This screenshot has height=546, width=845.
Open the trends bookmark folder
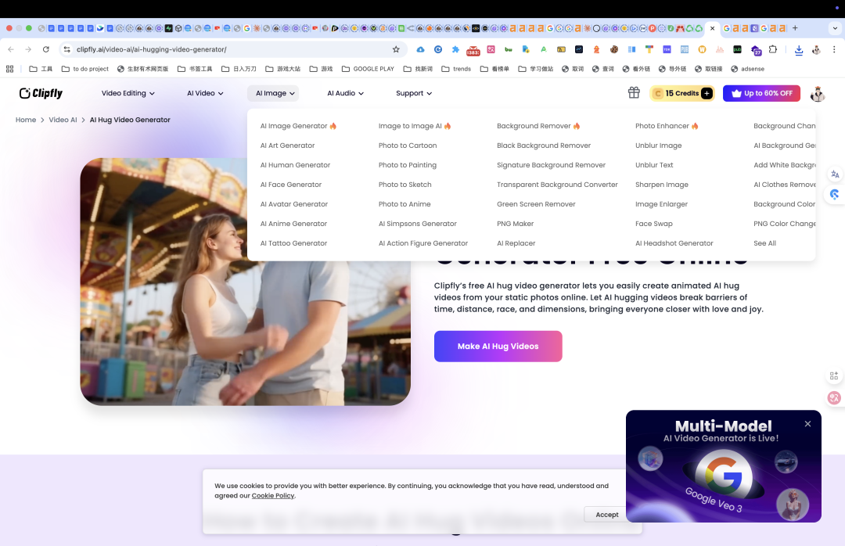click(456, 69)
